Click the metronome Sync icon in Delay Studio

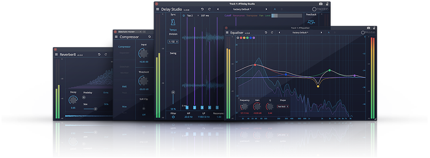click(173, 22)
